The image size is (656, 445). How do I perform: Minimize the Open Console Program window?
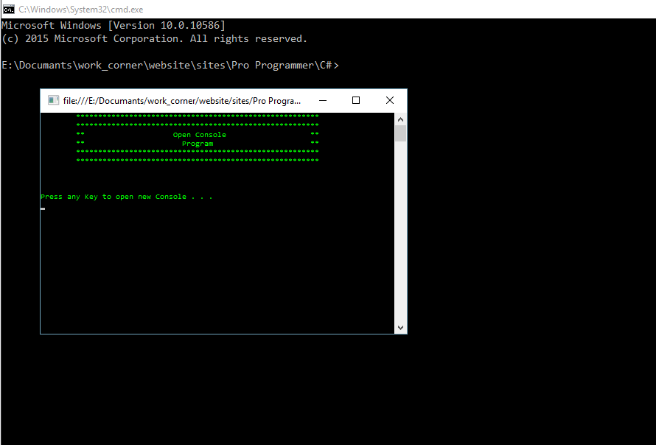pyautogui.click(x=322, y=99)
